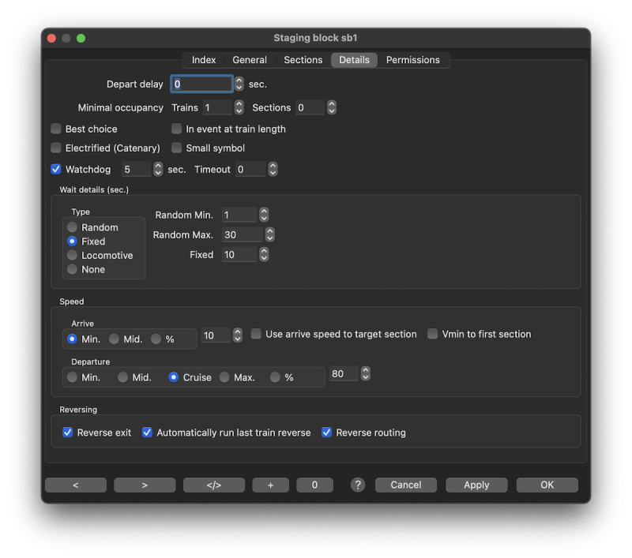Screen dimensions: 632x558
Task: Click the departure speed value stepper
Action: (366, 374)
